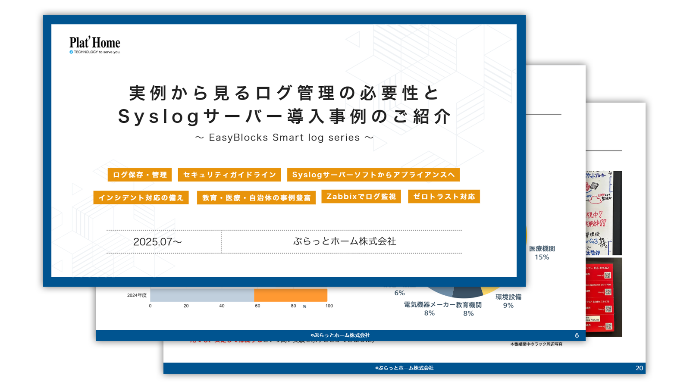Click the Syslogサーバーソフトからアプライアンスへ tag
The width and height of the screenshot is (690, 388).
(373, 175)
